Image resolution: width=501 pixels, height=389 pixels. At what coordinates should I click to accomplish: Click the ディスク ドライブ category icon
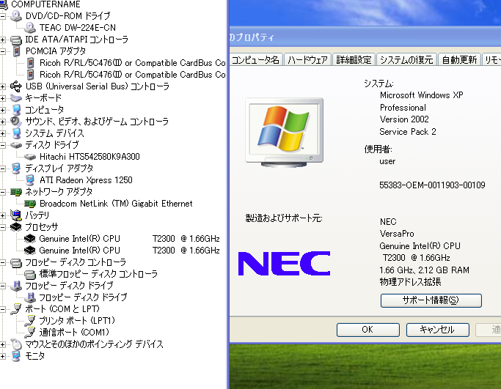coord(16,145)
